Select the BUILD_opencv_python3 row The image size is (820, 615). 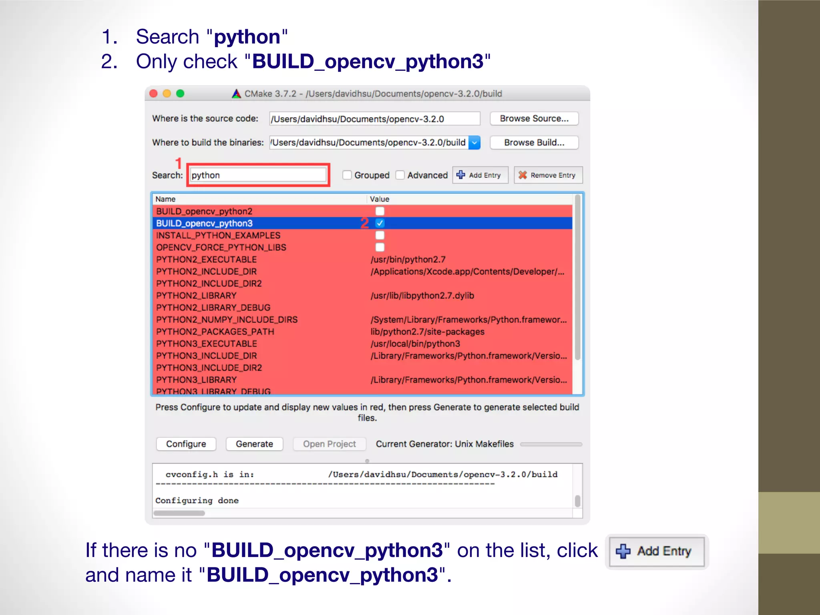362,223
